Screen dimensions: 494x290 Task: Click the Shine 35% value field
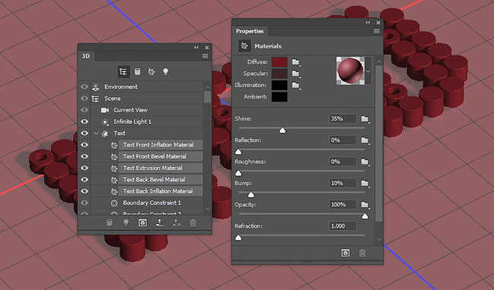tap(343, 119)
